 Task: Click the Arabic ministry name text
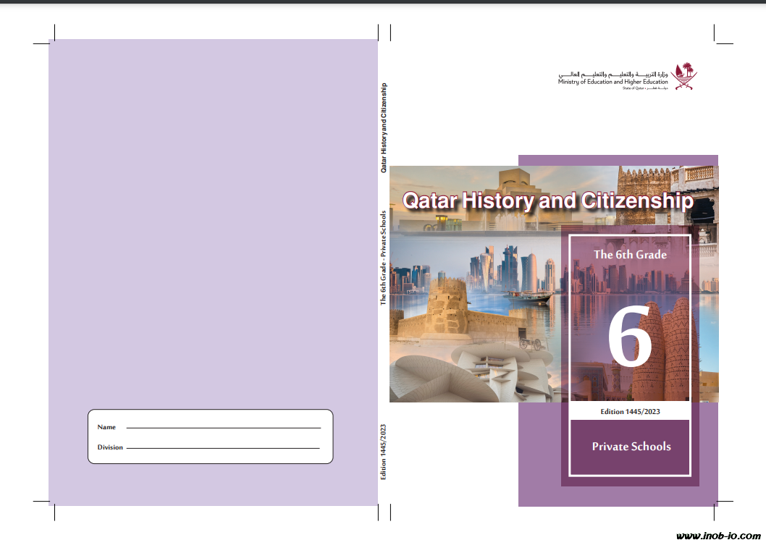(614, 75)
